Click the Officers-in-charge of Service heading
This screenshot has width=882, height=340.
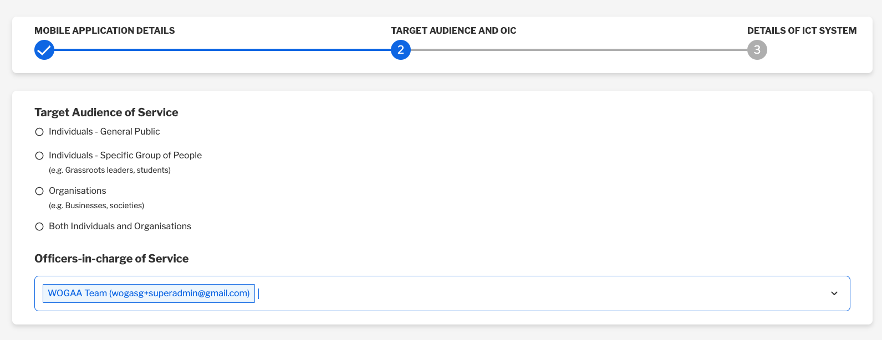pyautogui.click(x=111, y=259)
